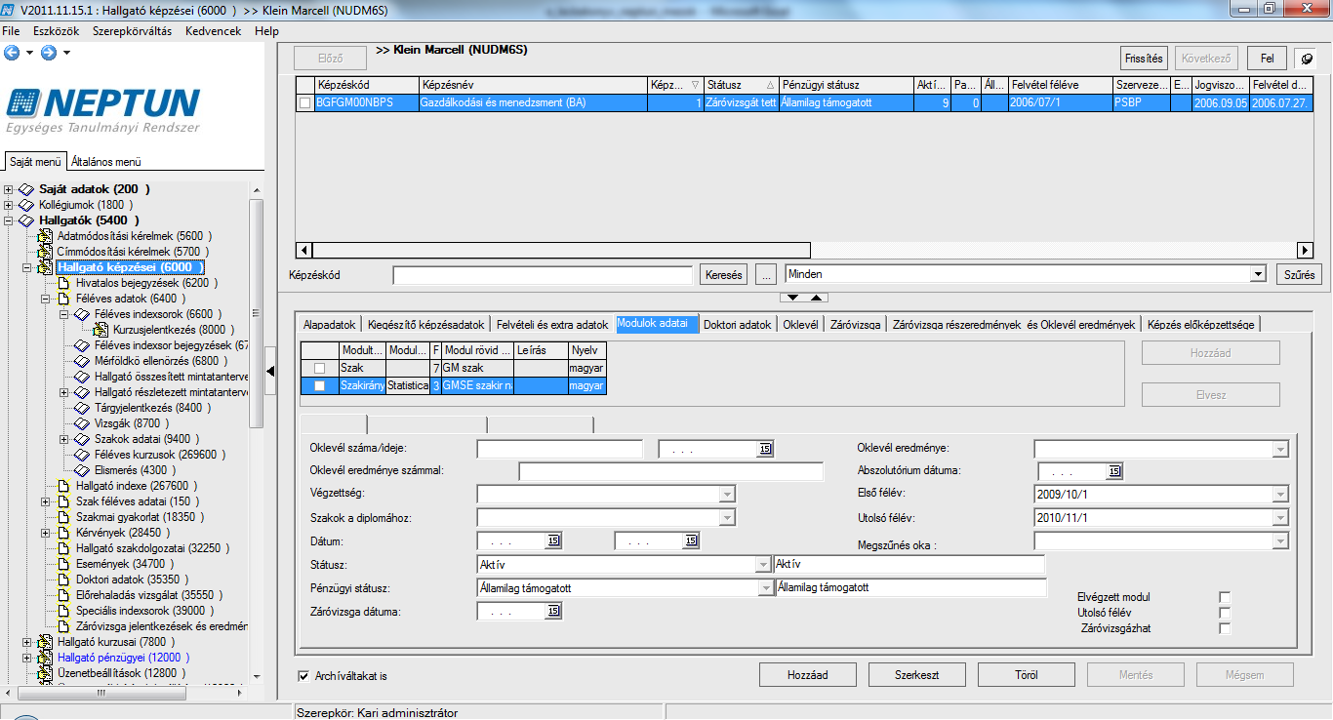Click the Elismerés (4300) icon

(x=83, y=470)
